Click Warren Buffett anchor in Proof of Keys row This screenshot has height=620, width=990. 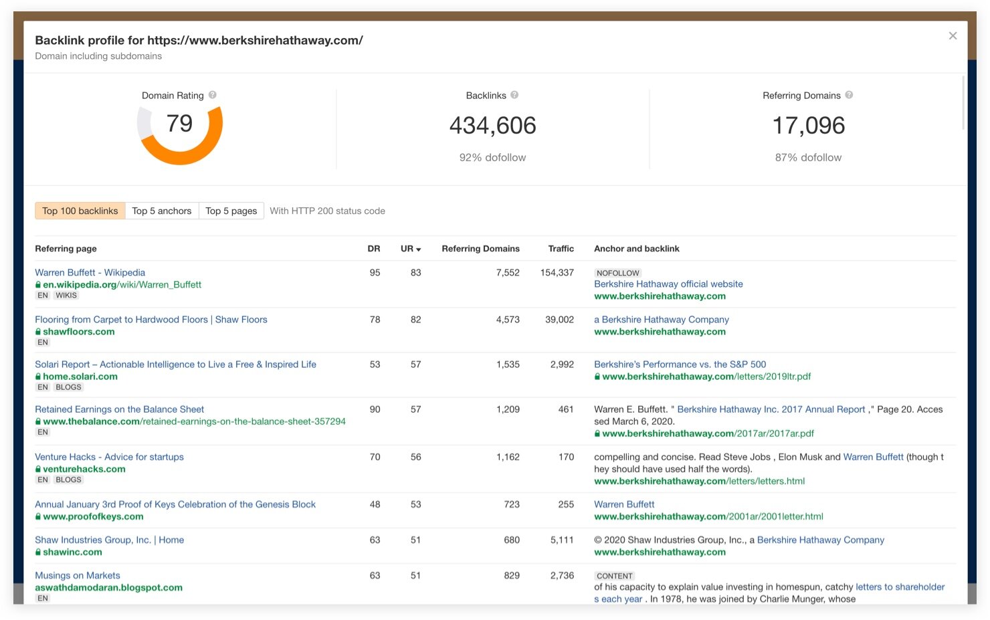click(x=624, y=505)
